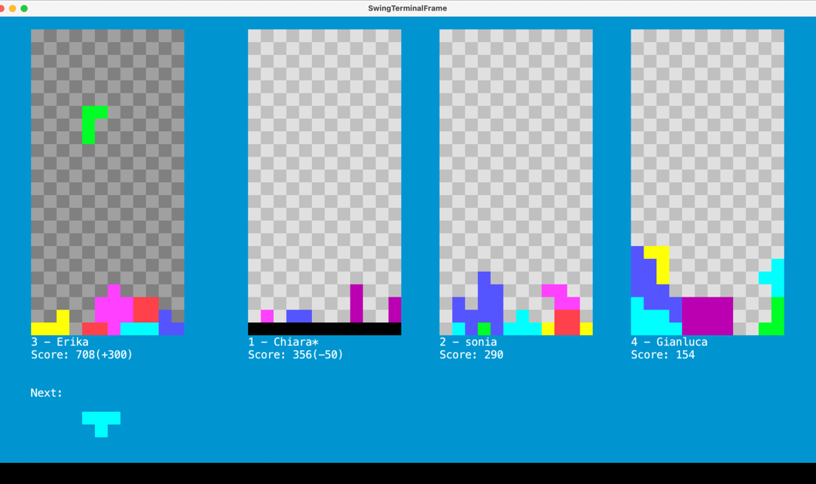Maximize the window with the green button

tap(24, 8)
